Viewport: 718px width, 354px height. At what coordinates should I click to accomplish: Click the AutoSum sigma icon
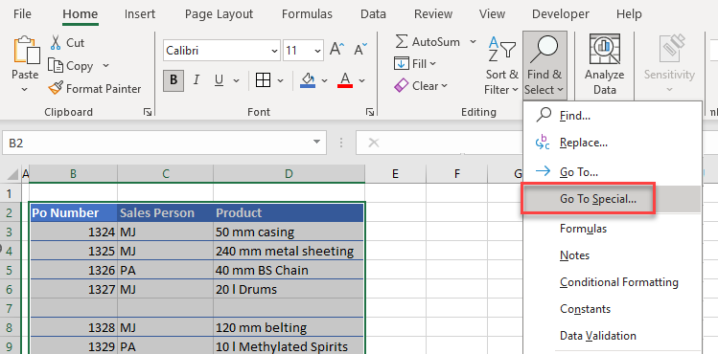pos(402,42)
